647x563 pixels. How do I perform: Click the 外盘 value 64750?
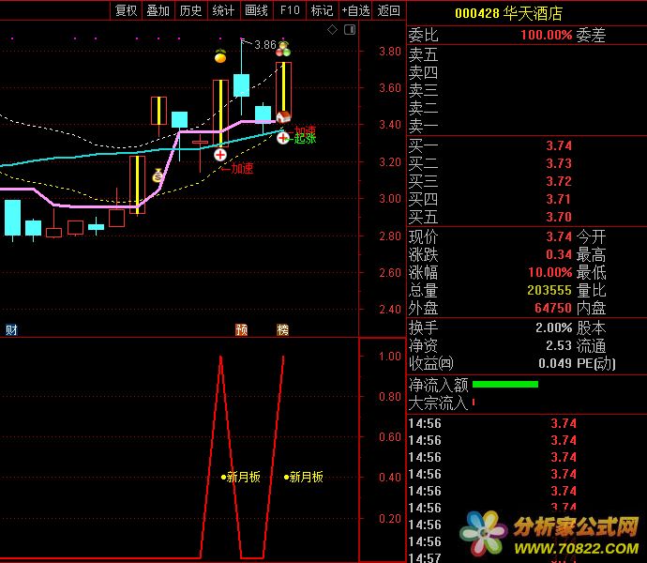coord(553,308)
